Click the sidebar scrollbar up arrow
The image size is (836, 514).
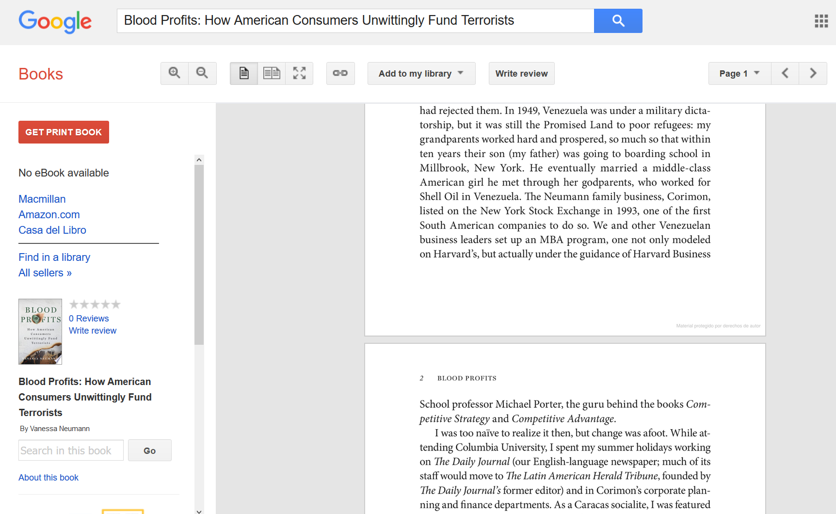coord(199,160)
